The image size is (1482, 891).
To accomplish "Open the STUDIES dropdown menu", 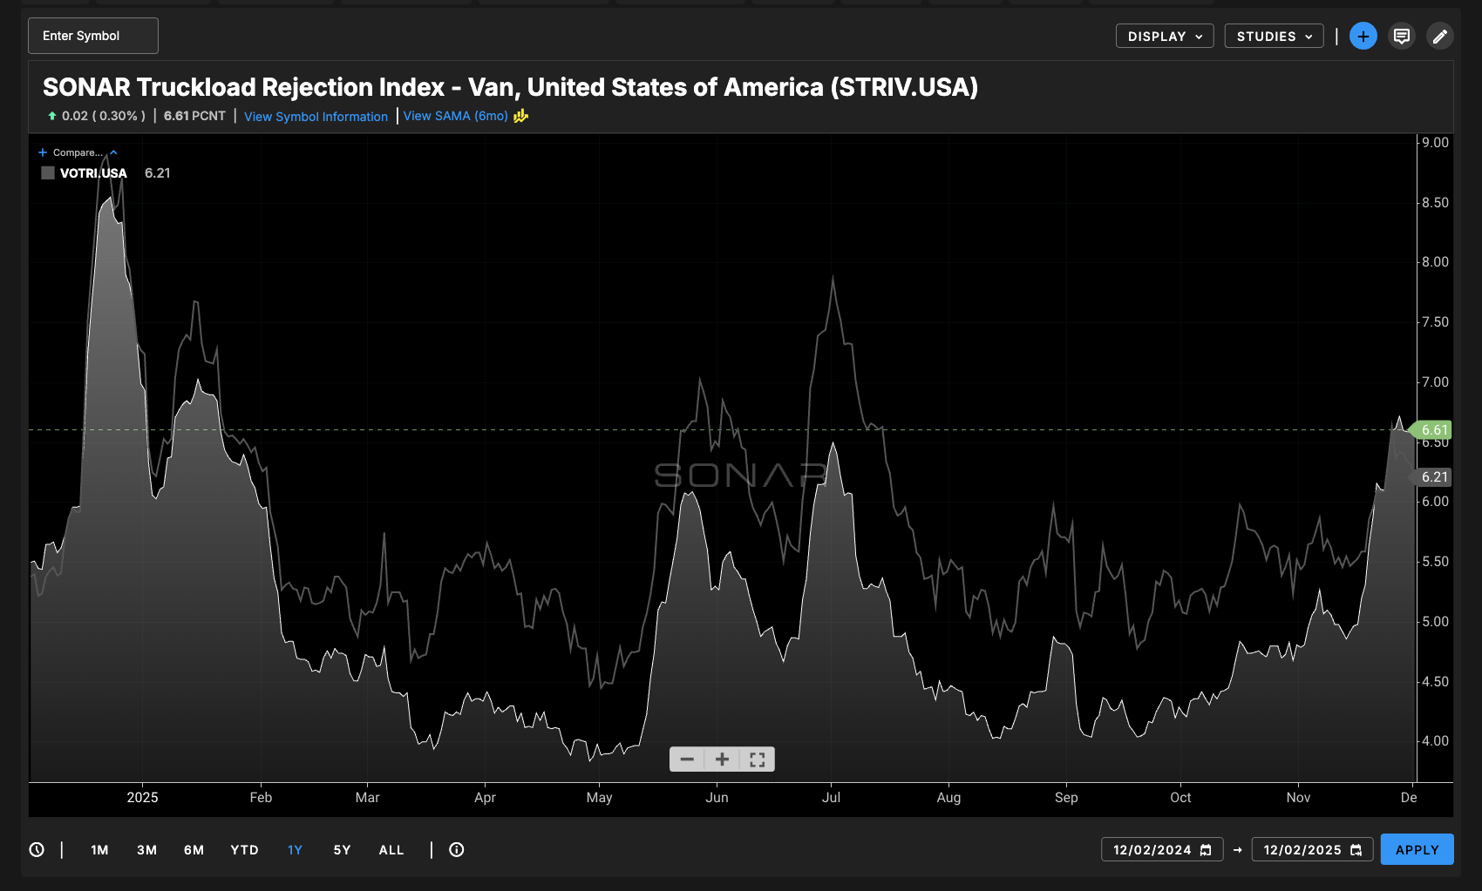I will 1274,37.
